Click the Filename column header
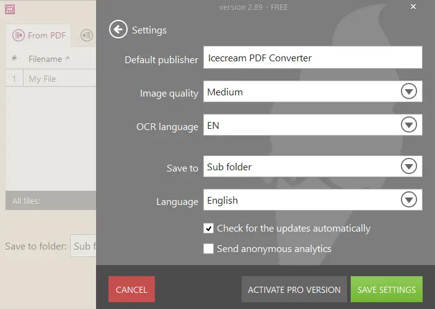 [45, 59]
